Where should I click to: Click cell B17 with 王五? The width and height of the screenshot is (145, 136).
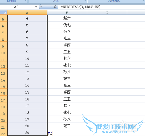coord(67,99)
